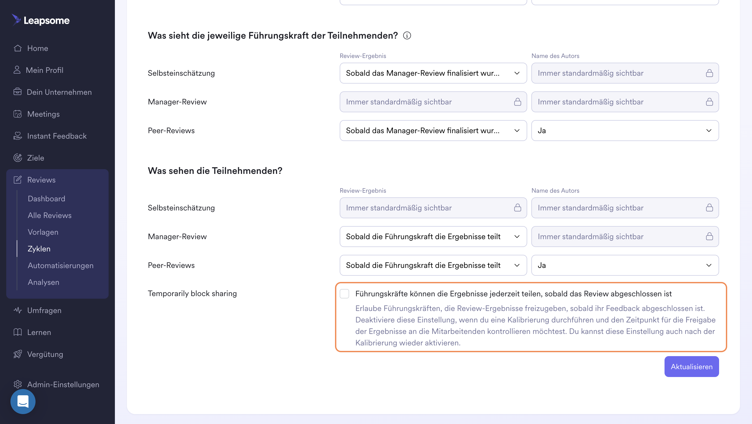752x424 pixels.
Task: Open Reviews Dashboard submenu
Action: coord(46,198)
